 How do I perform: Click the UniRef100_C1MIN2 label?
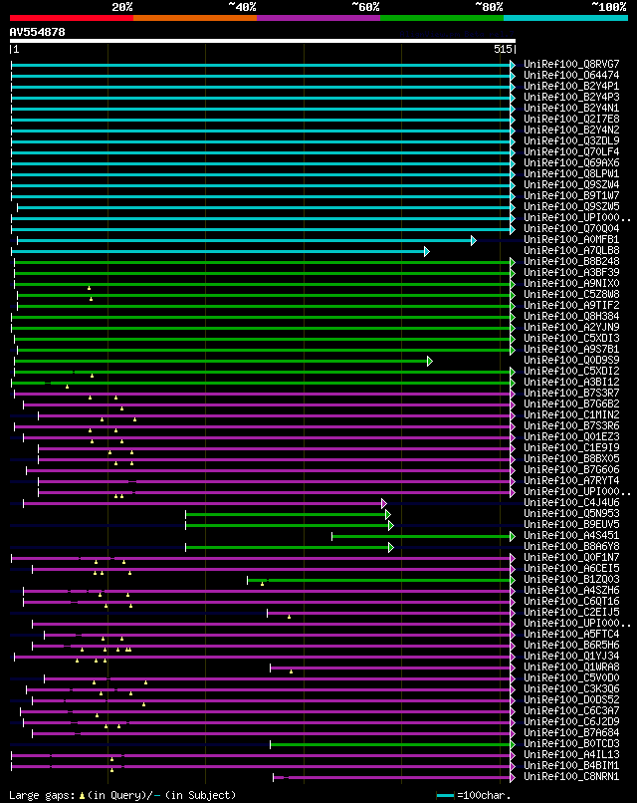pyautogui.click(x=571, y=414)
